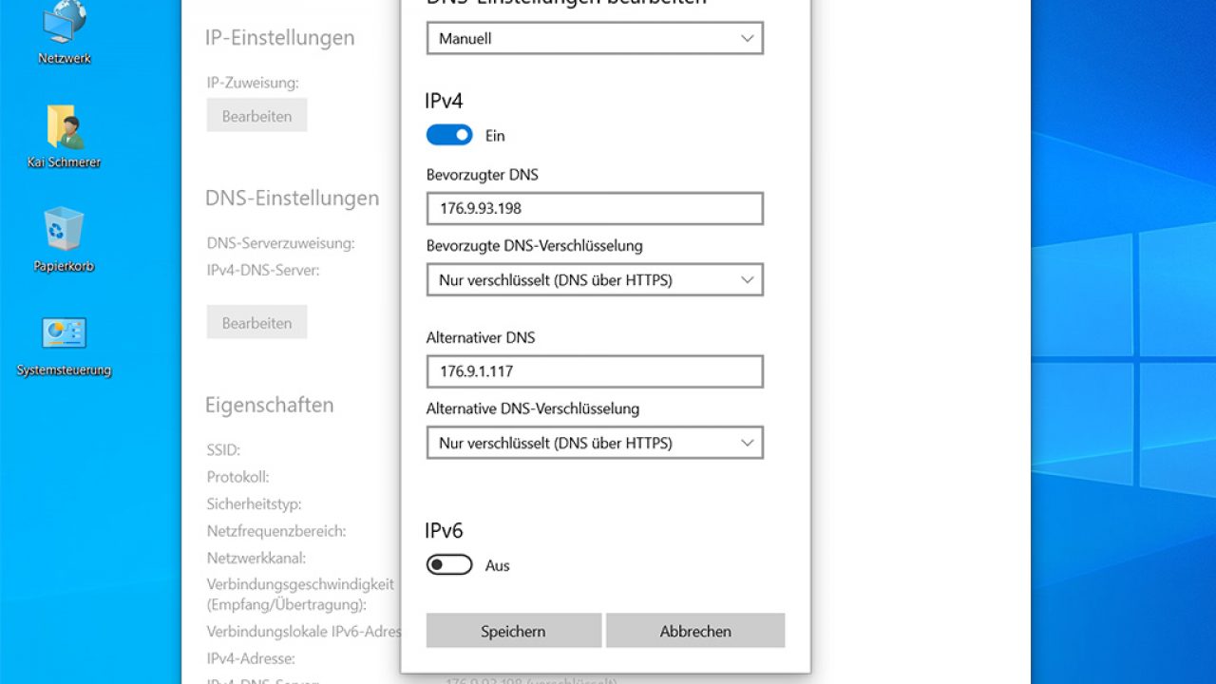Click the Verbindungsgeschwindigkeit property label
The image size is (1216, 684).
pos(300,594)
